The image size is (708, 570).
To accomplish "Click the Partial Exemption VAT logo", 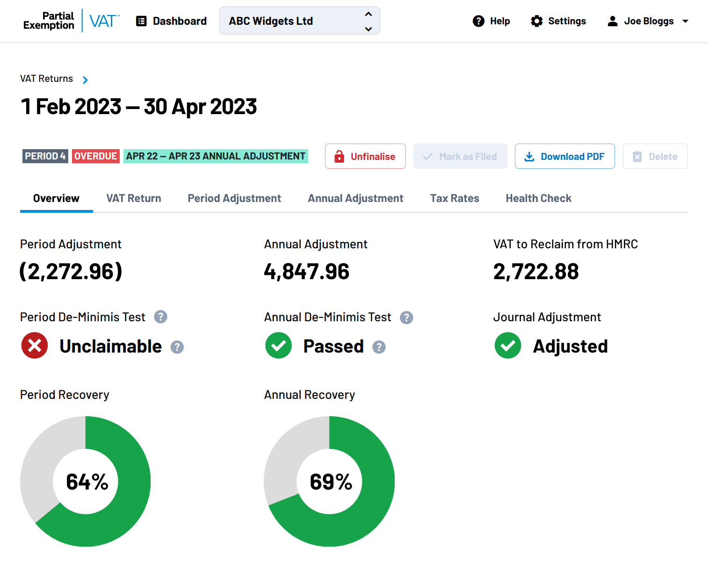I will [x=71, y=21].
